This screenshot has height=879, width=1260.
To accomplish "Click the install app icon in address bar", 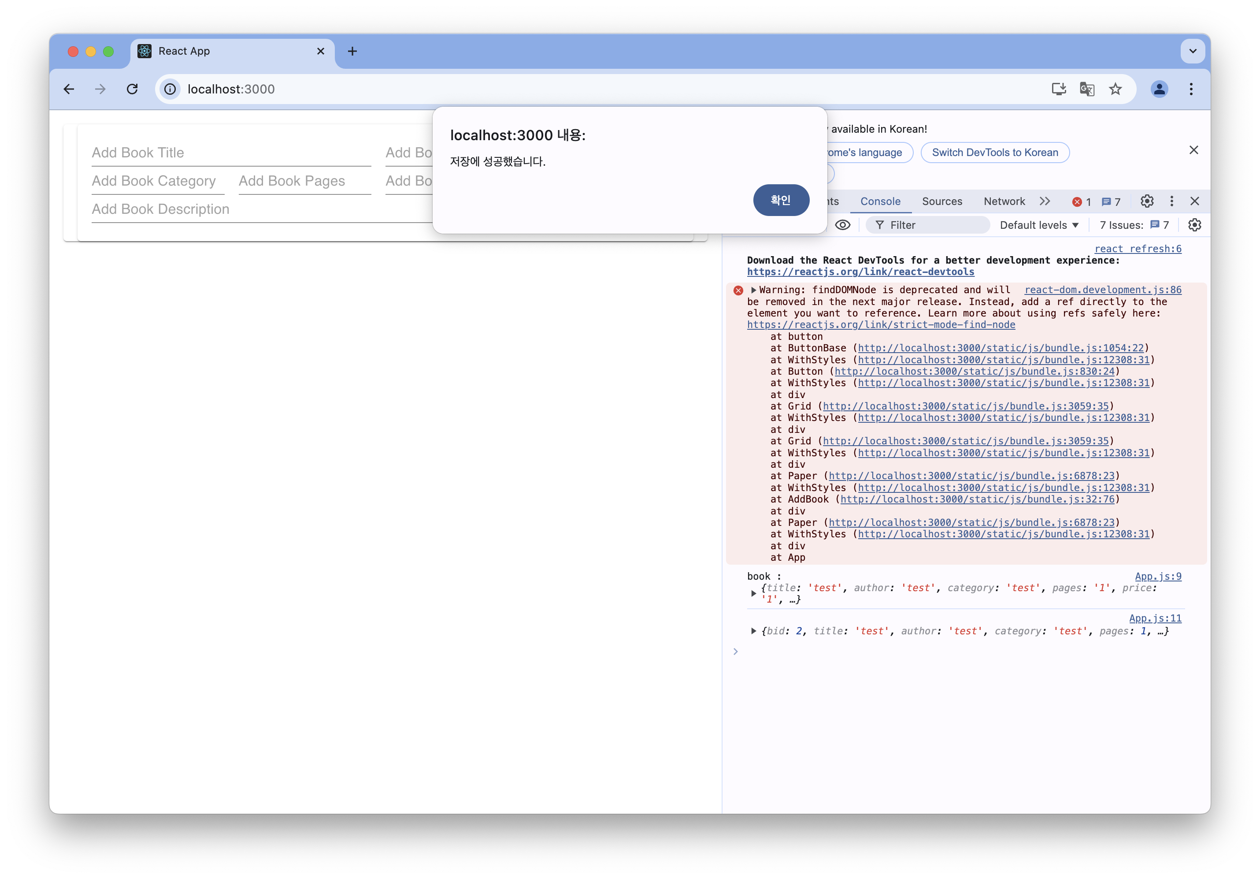I will (1059, 89).
